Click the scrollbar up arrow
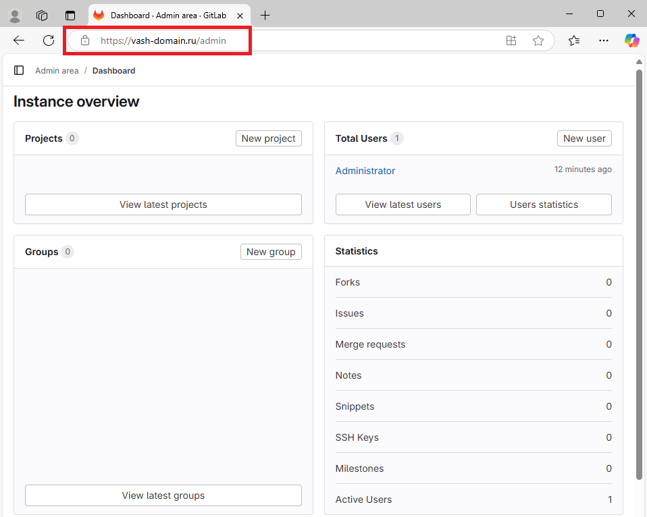Image resolution: width=647 pixels, height=517 pixels. (639, 62)
